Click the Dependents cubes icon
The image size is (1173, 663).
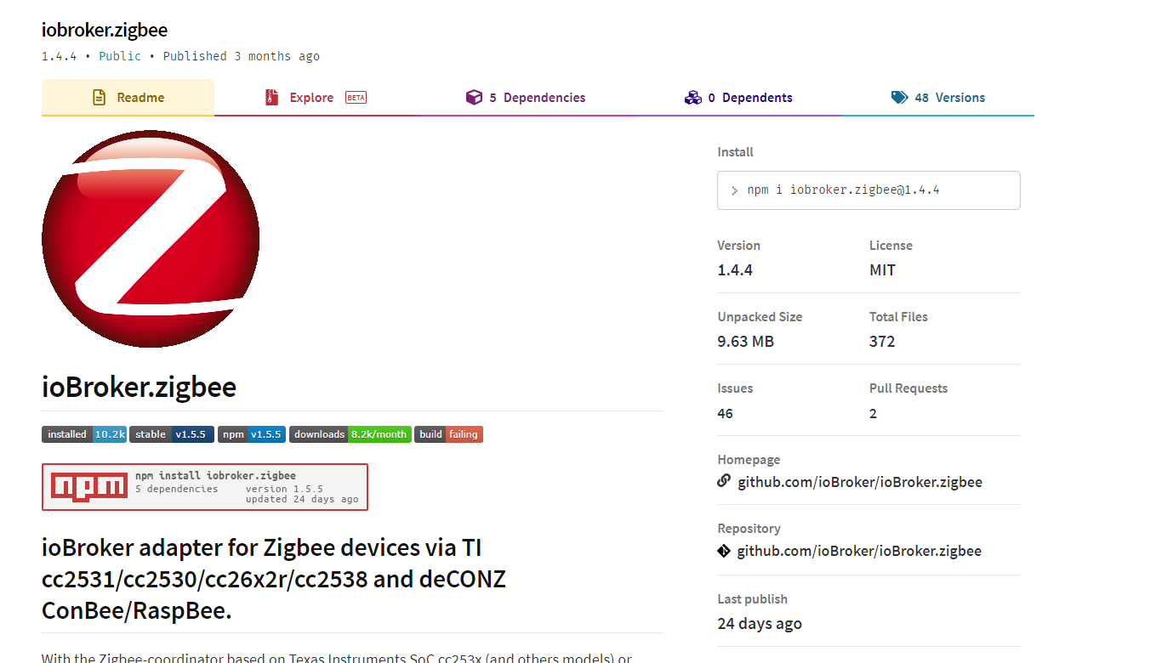pyautogui.click(x=692, y=98)
